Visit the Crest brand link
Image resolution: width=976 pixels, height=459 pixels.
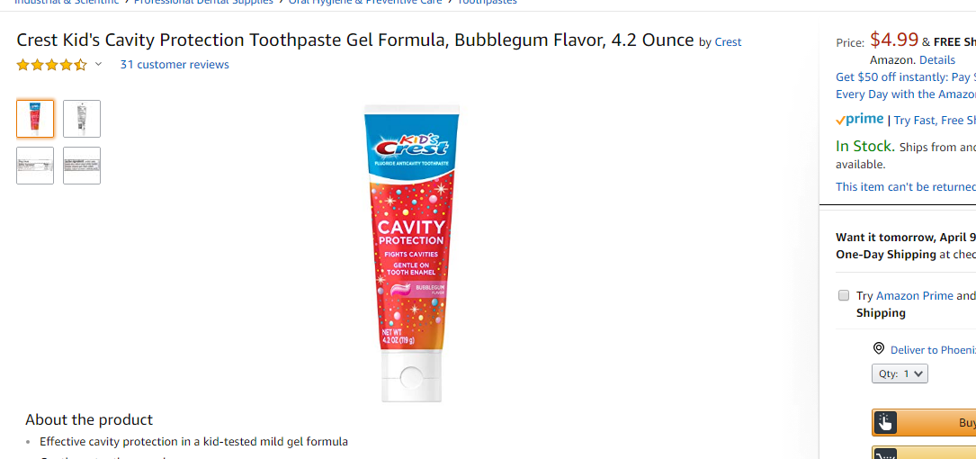[728, 41]
